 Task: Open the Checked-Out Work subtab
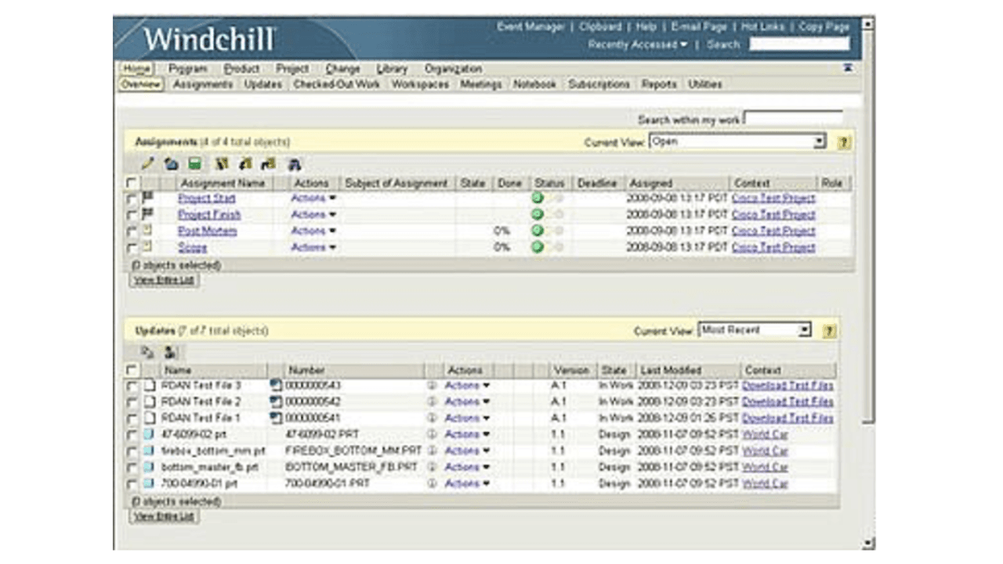tap(336, 84)
